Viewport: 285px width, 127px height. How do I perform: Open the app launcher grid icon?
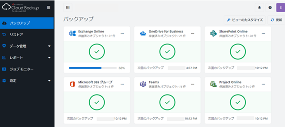pyautogui.click(x=68, y=8)
